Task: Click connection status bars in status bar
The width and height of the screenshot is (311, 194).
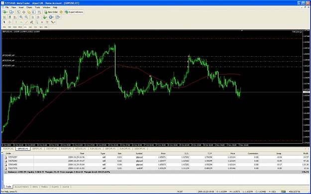Action: tap(284, 192)
